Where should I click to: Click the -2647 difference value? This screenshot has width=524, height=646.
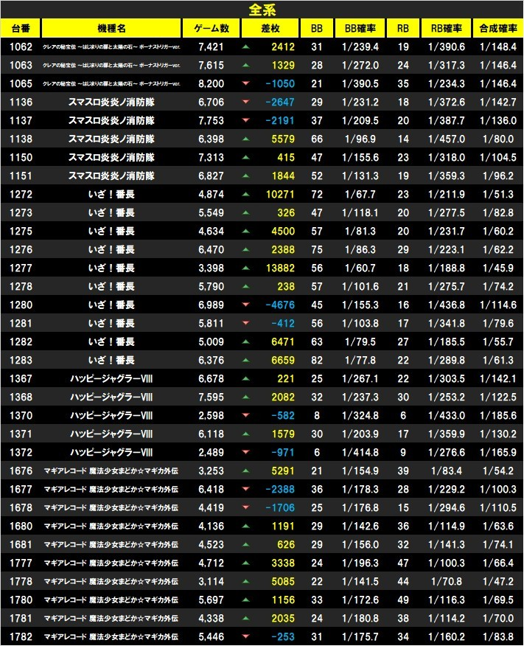(280, 102)
